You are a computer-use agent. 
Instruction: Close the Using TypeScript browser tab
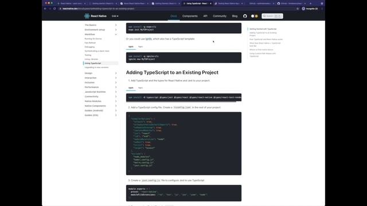pyautogui.click(x=210, y=3)
